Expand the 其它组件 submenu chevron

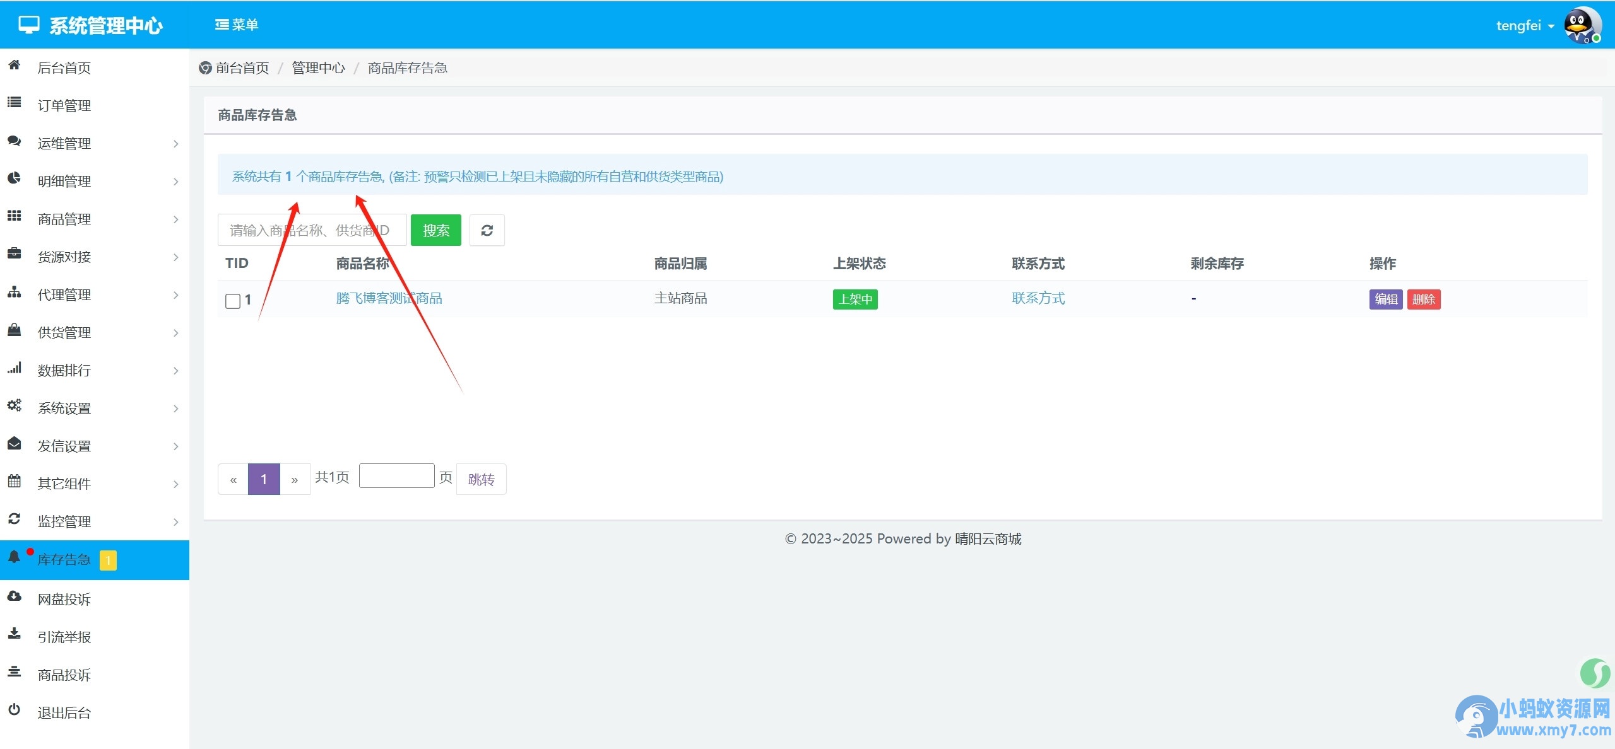[176, 484]
